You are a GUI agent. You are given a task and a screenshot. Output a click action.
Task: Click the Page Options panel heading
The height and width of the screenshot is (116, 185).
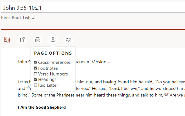53,53
